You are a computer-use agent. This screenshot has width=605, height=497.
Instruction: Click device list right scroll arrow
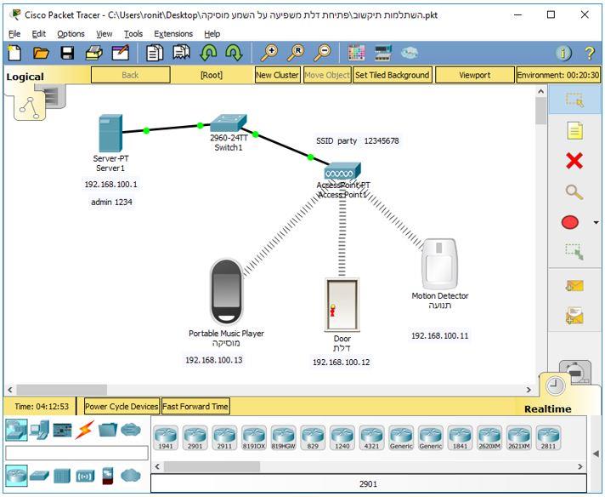[580, 467]
